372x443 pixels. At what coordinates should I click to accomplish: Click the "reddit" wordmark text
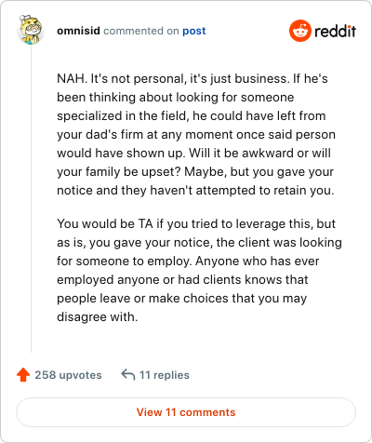[x=335, y=31]
